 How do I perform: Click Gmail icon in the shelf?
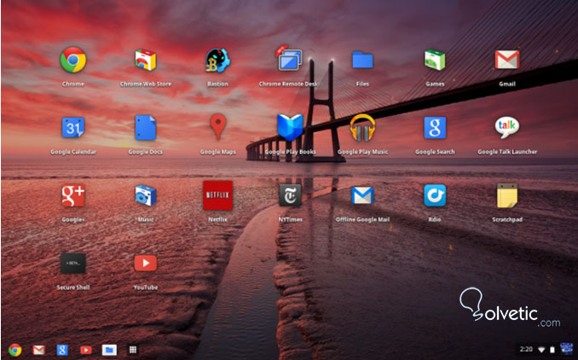pos(38,350)
